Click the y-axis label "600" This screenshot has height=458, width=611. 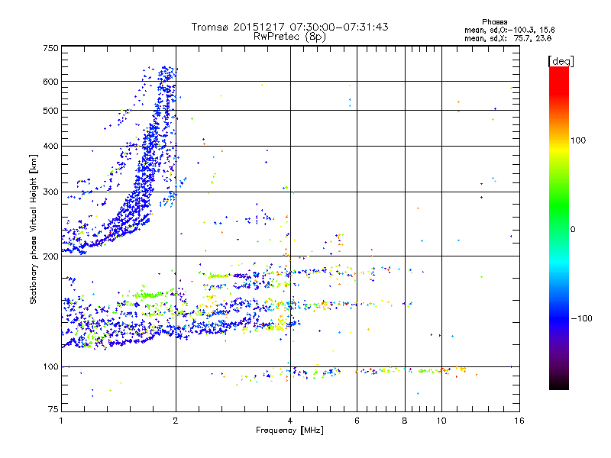(x=50, y=82)
